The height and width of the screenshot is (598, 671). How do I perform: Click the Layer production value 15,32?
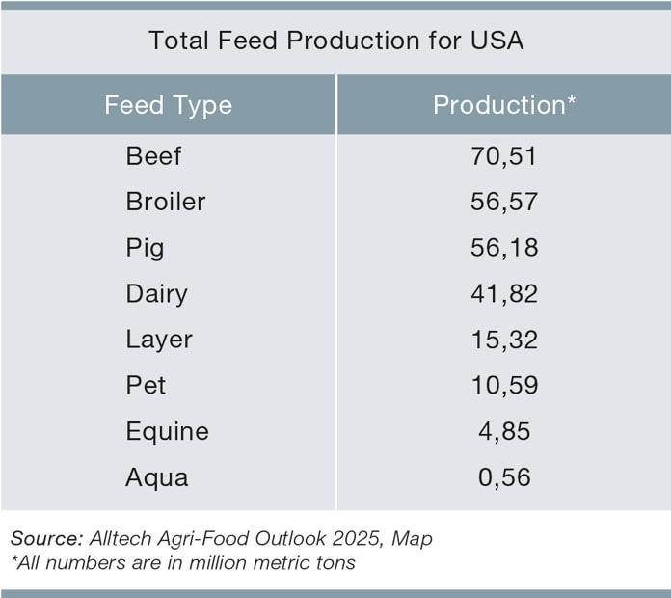503,340
